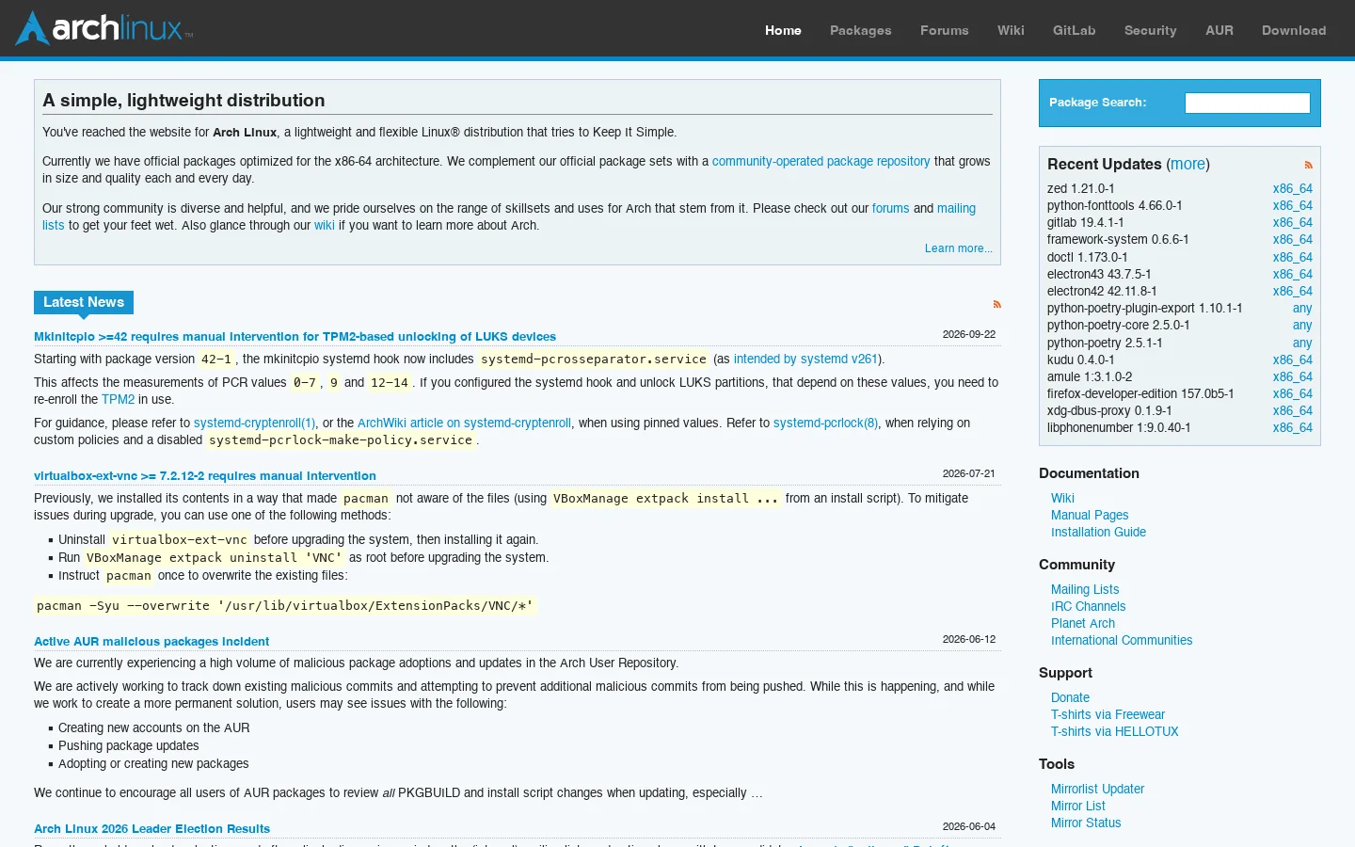Select the pacman -Syu --overwrite command text
The image size is (1355, 847).
pos(285,606)
